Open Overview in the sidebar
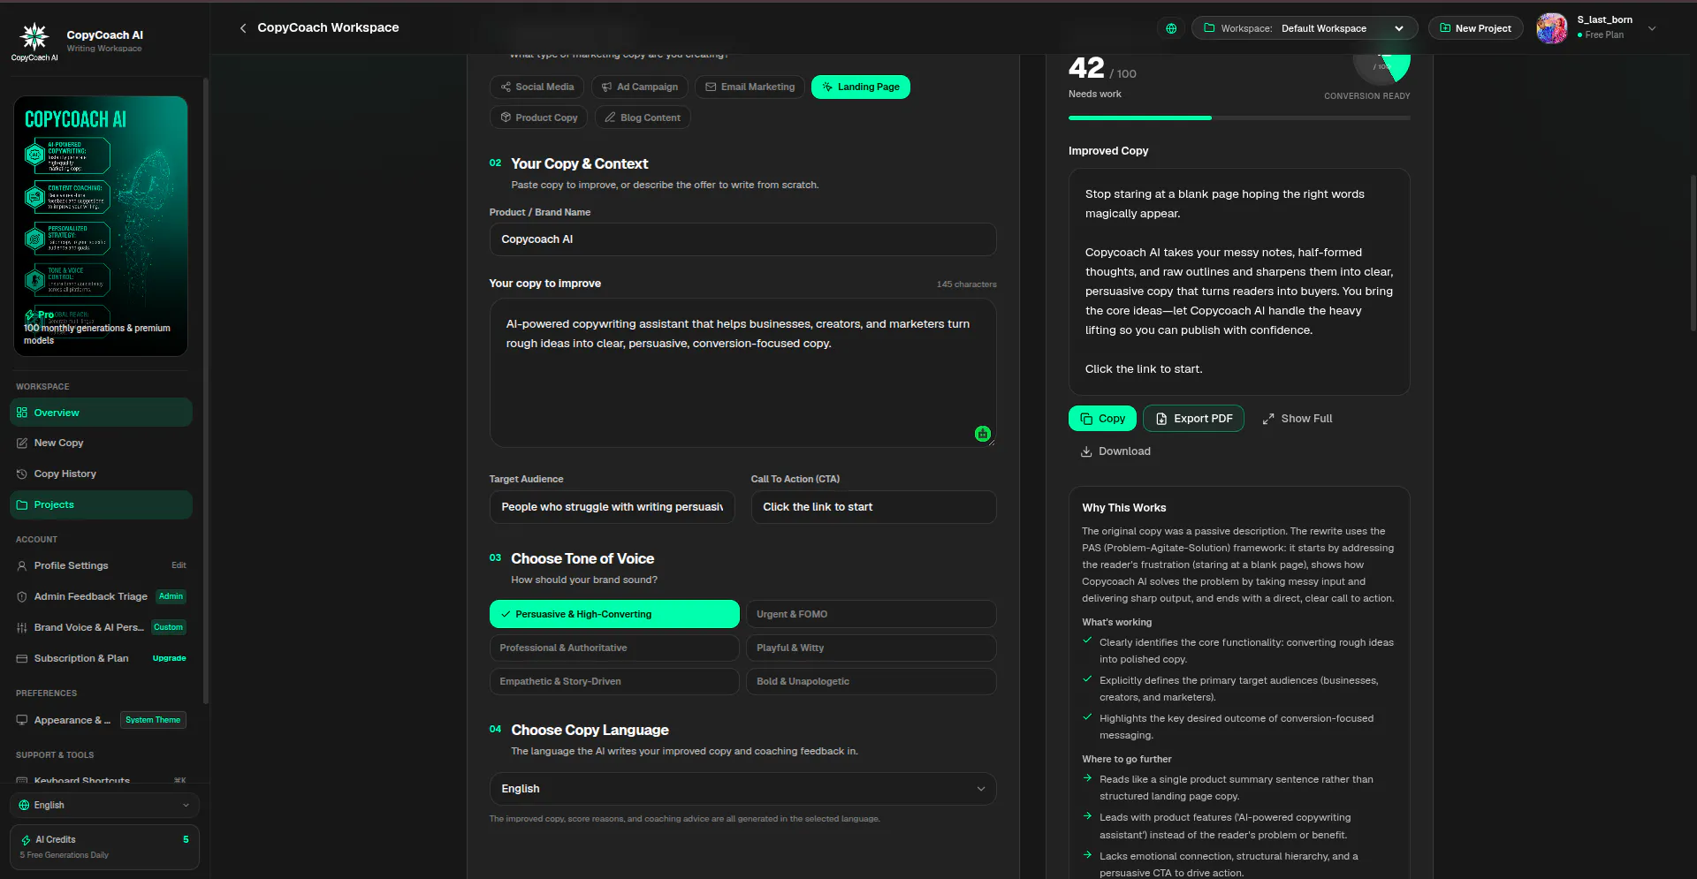Viewport: 1697px width, 879px height. click(x=101, y=413)
